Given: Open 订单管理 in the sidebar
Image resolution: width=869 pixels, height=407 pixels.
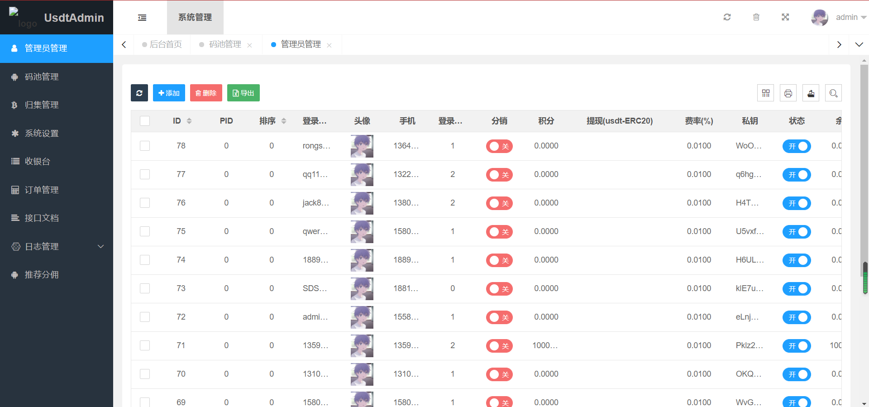Looking at the screenshot, I should pyautogui.click(x=42, y=190).
